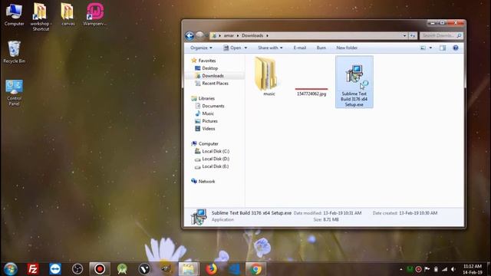Open Android Studio from taskbar
This screenshot has height=276, width=491.
(x=122, y=269)
